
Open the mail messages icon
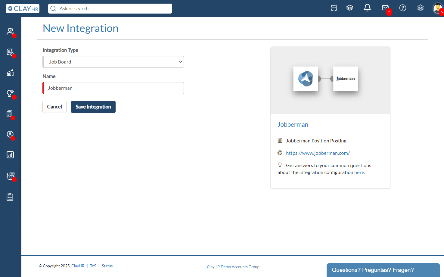click(x=385, y=8)
